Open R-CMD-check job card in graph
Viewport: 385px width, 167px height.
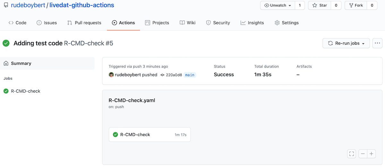click(150, 135)
